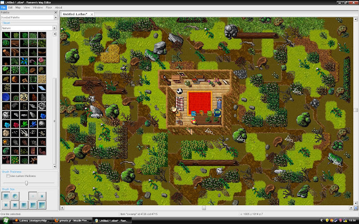Open grimots.pl Mozilla Firefox taskbar button
This screenshot has width=359, height=224.
(x=72, y=220)
